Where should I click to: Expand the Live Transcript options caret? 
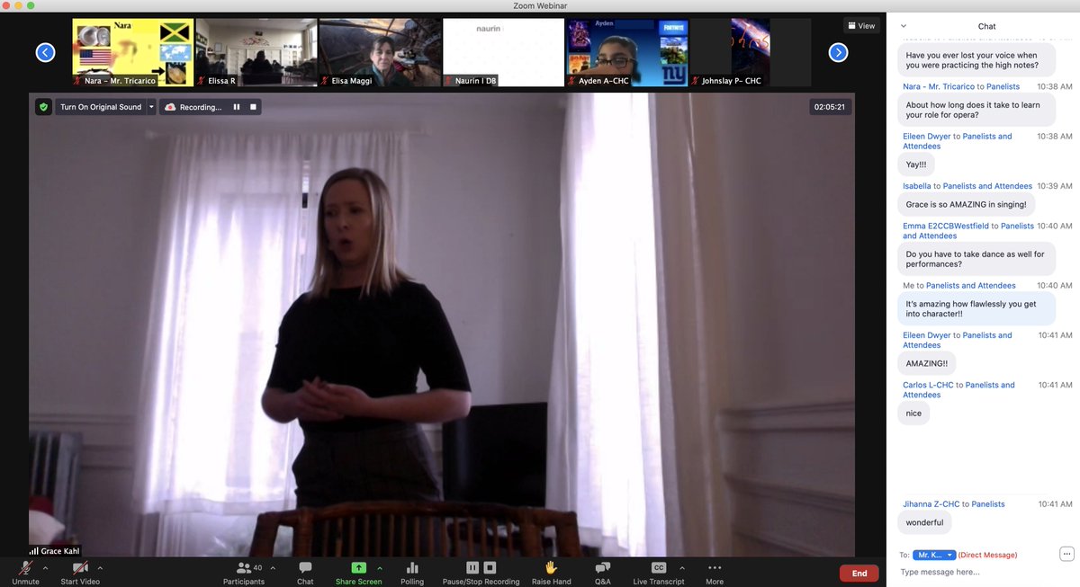point(681,568)
